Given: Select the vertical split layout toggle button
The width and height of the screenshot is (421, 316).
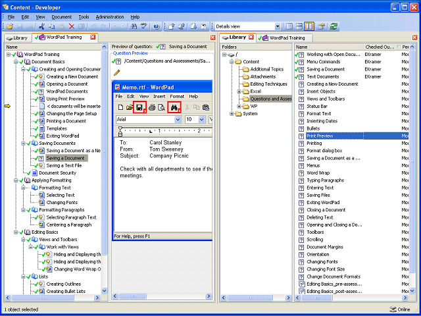Looking at the screenshot, I should click(309, 26).
